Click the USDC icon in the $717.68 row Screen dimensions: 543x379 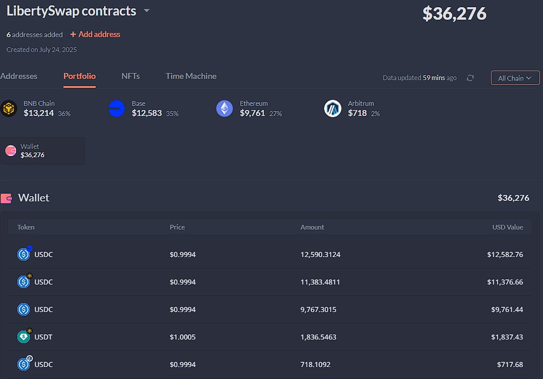pyautogui.click(x=23, y=365)
